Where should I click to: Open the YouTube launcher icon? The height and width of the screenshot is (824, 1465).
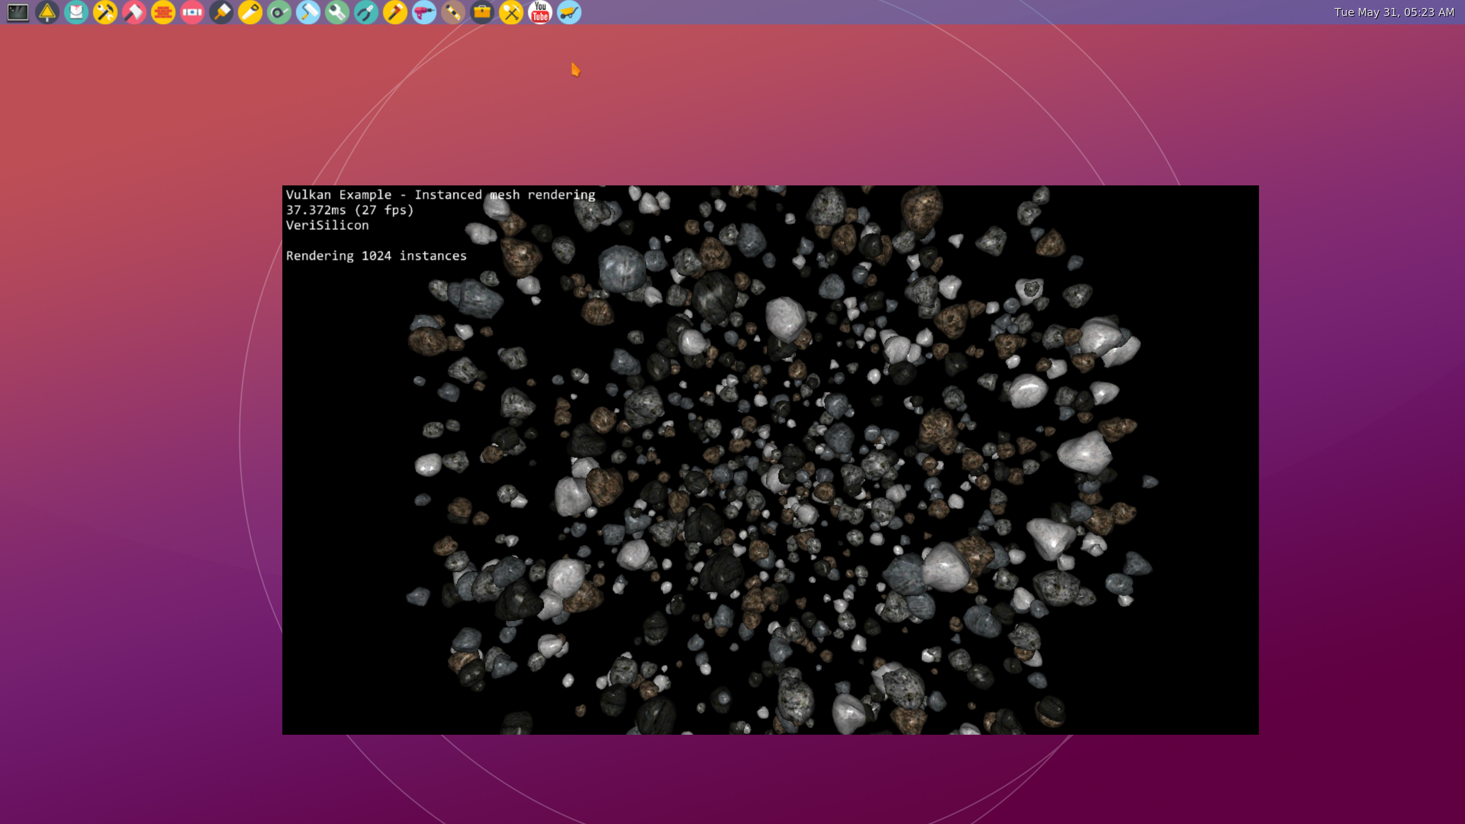pyautogui.click(x=540, y=12)
